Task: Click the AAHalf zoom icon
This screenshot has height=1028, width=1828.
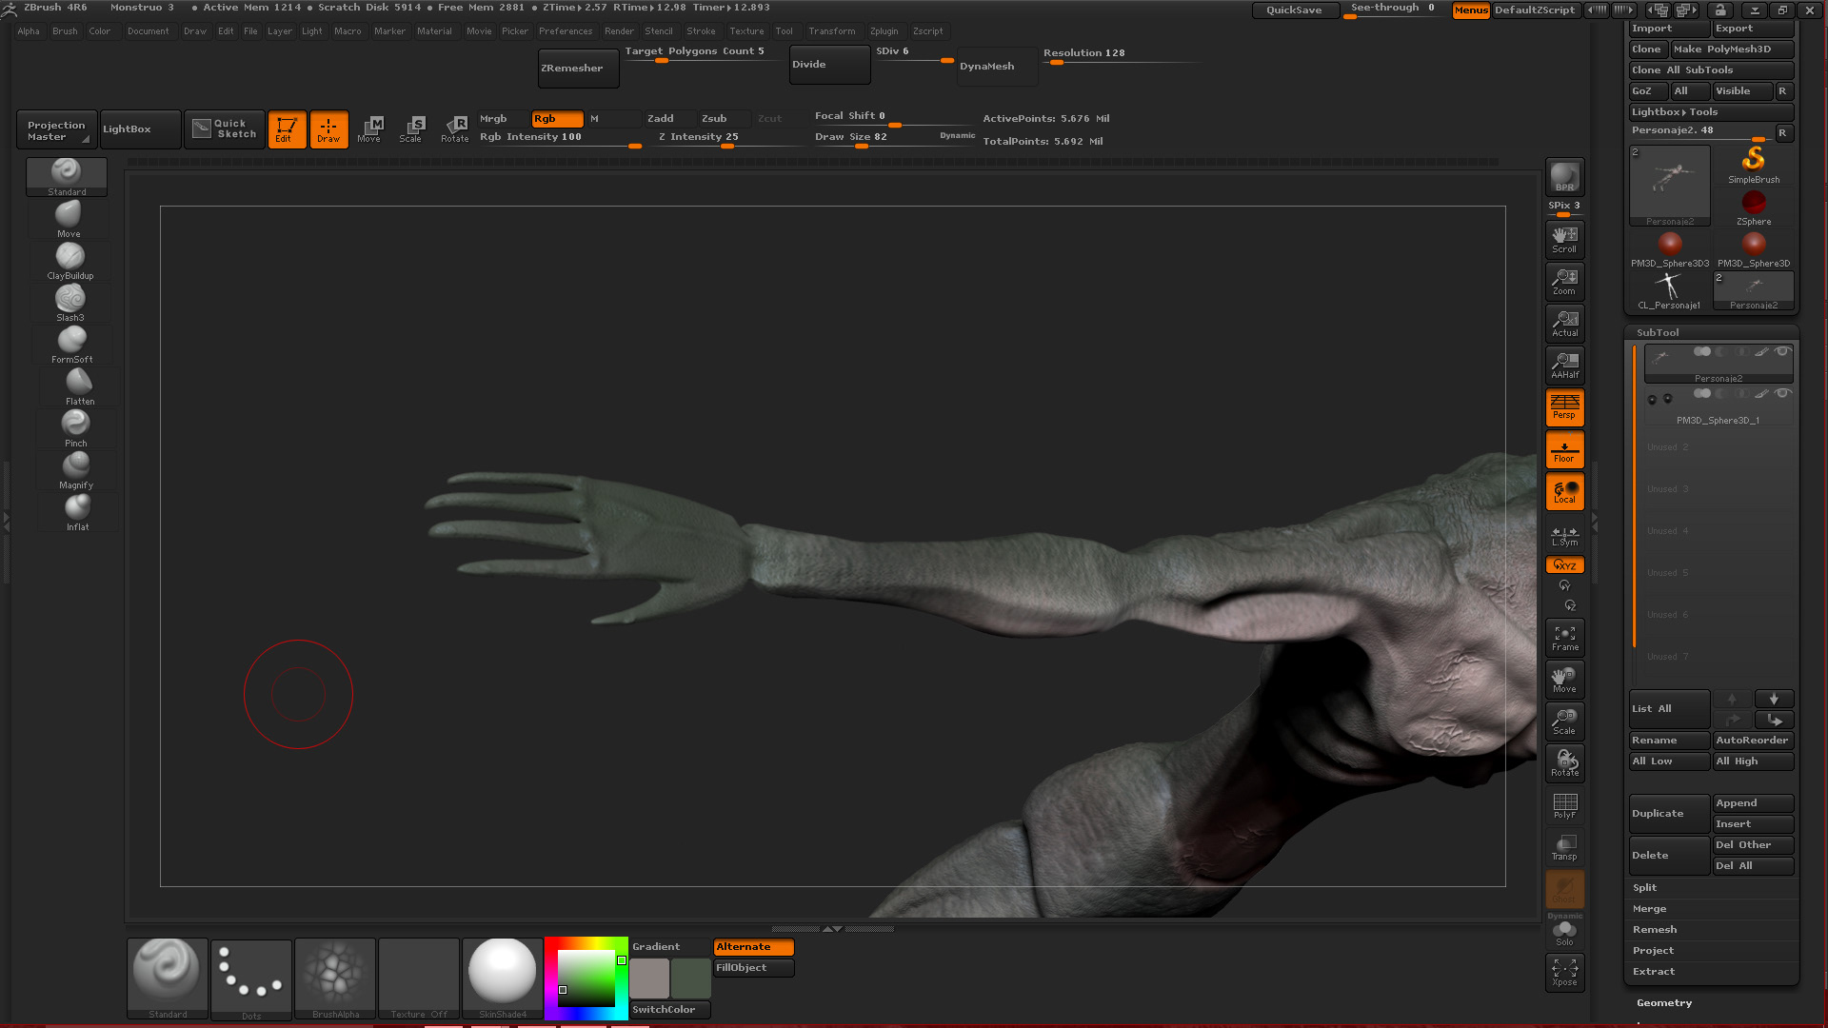Action: (x=1564, y=365)
